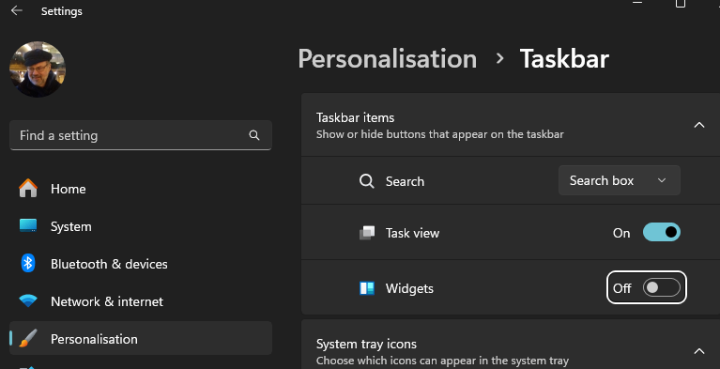
Task: Click the Personalisation paintbrush icon
Action: (x=28, y=339)
